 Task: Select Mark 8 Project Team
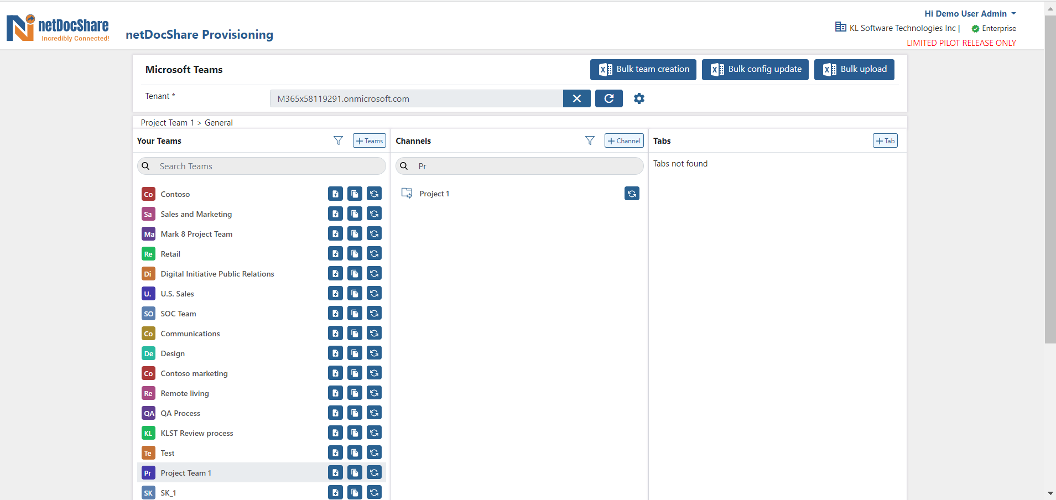coord(196,234)
